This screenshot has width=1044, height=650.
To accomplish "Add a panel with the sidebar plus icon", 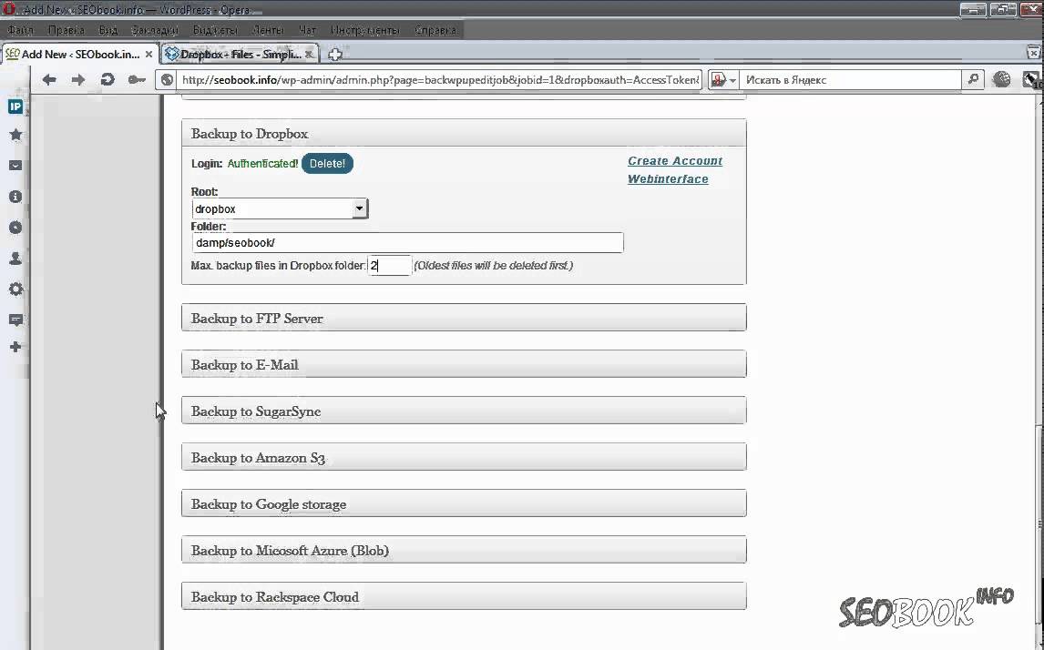I will click(x=15, y=347).
